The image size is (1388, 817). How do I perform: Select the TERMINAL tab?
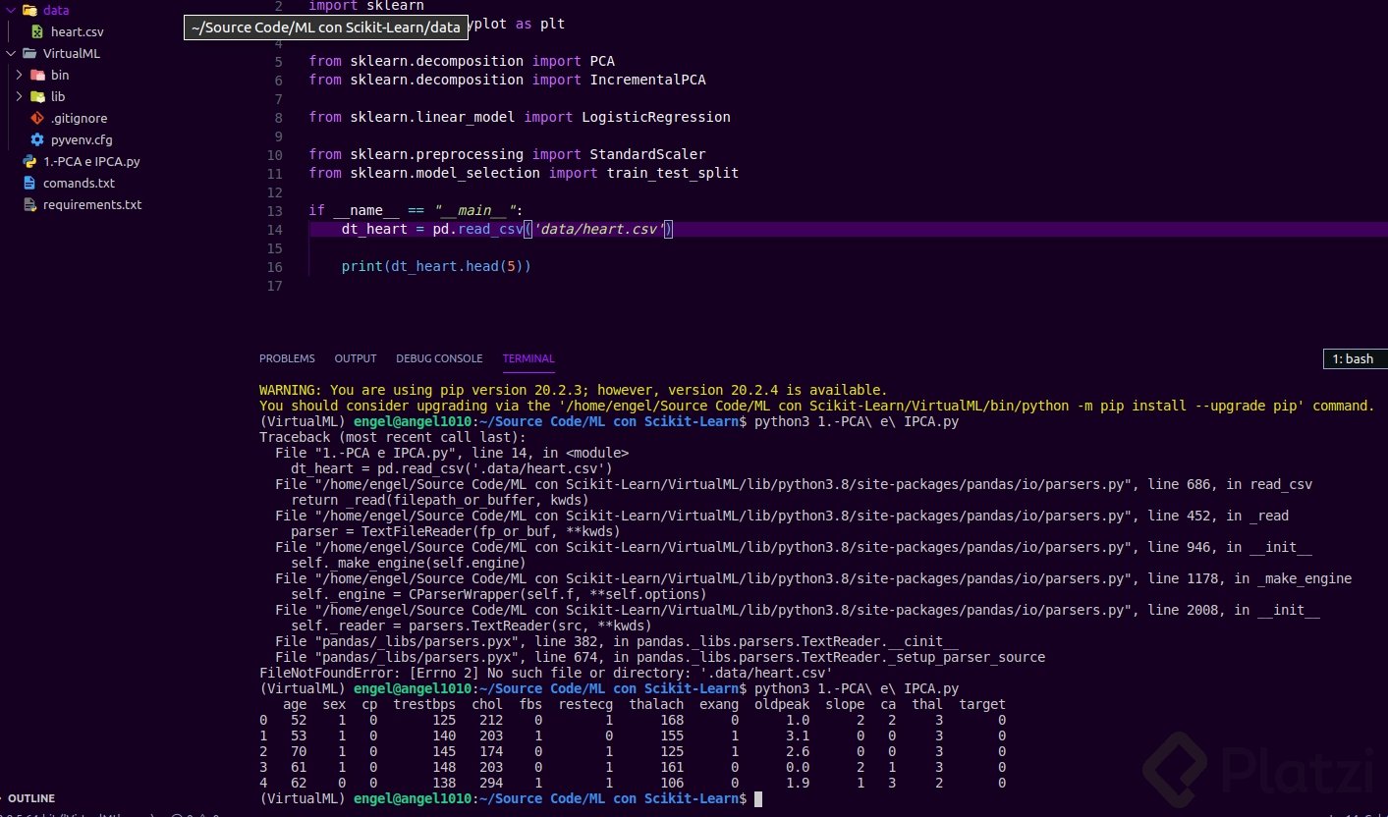pos(528,358)
